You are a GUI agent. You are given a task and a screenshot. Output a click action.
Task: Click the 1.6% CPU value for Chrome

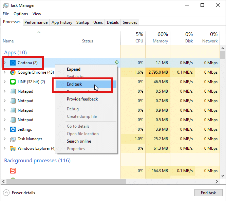coord(139,72)
